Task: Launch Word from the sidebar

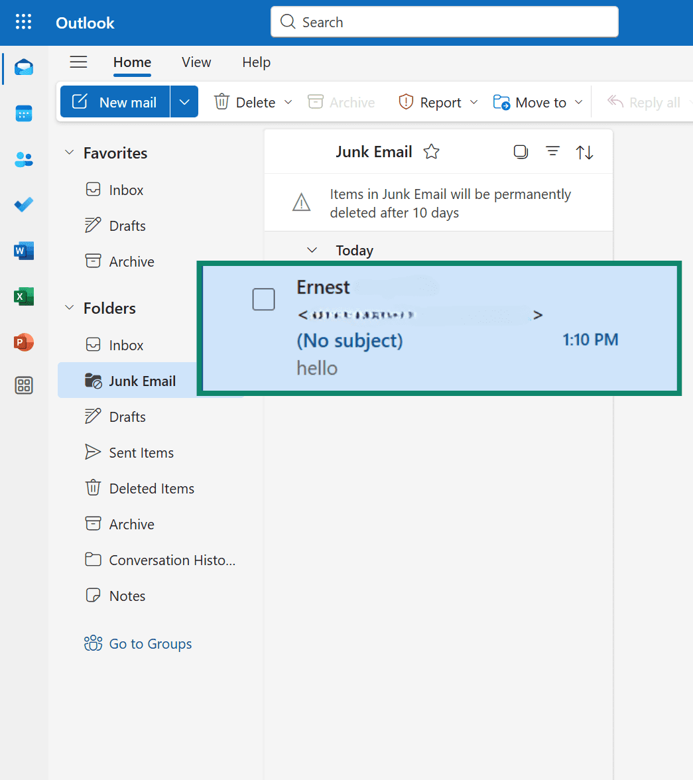Action: pyautogui.click(x=23, y=251)
